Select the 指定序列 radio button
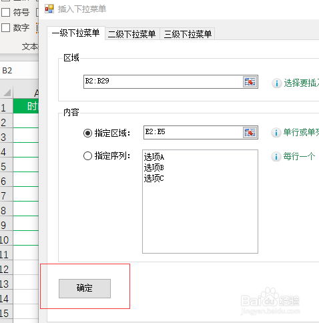Image resolution: width=319 pixels, height=323 pixels. click(x=87, y=156)
